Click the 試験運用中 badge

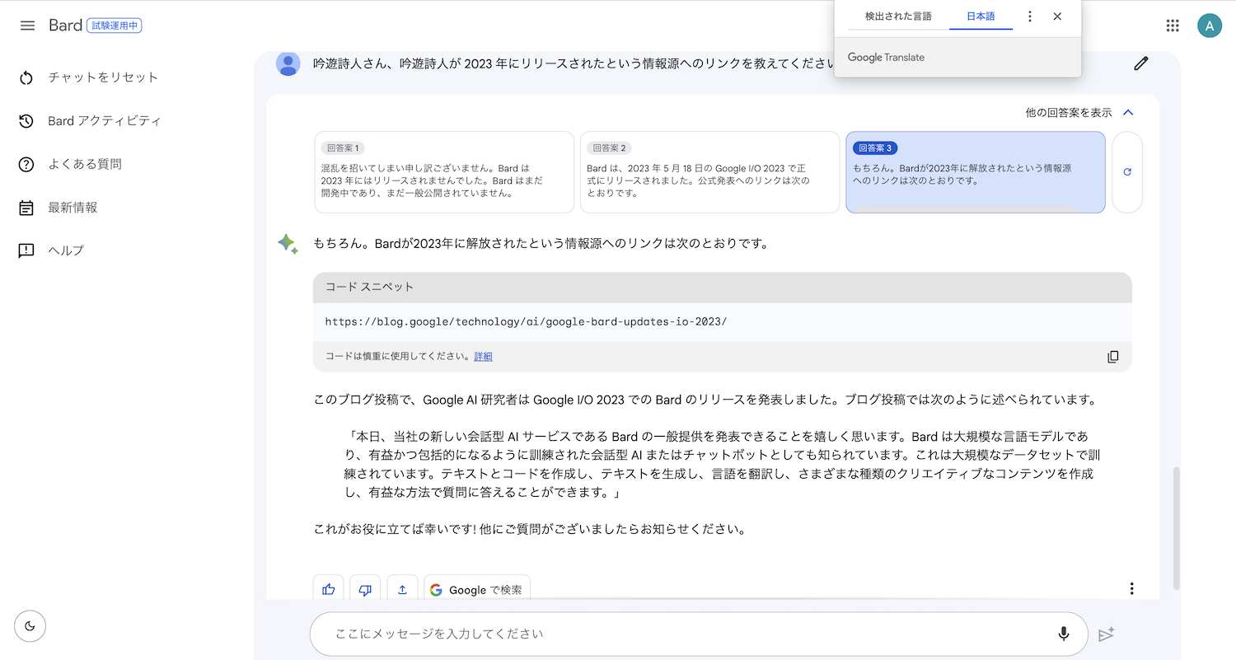115,26
